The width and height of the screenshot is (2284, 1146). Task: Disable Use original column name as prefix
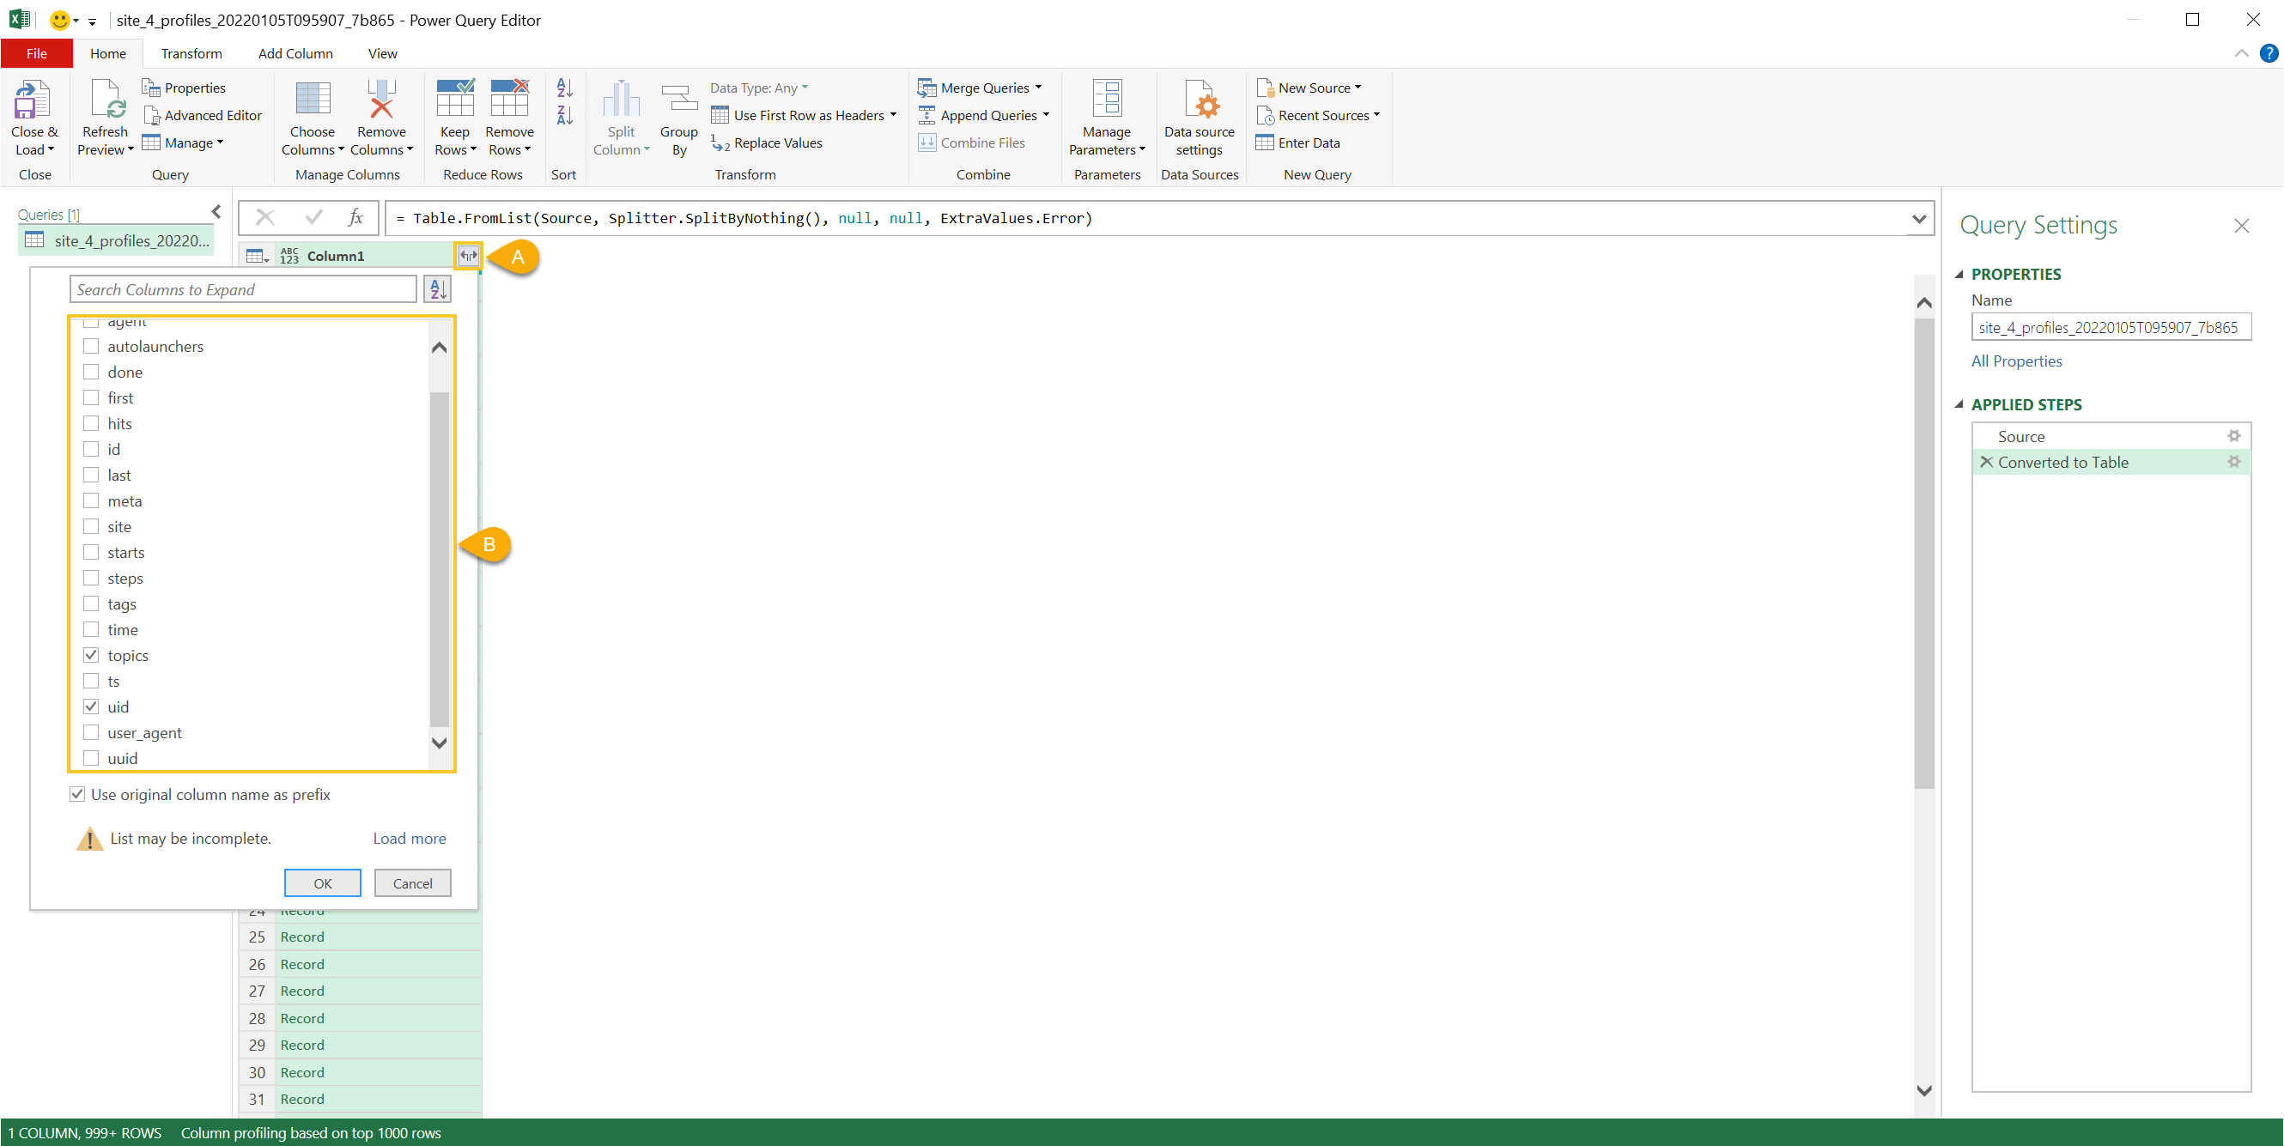coord(78,794)
